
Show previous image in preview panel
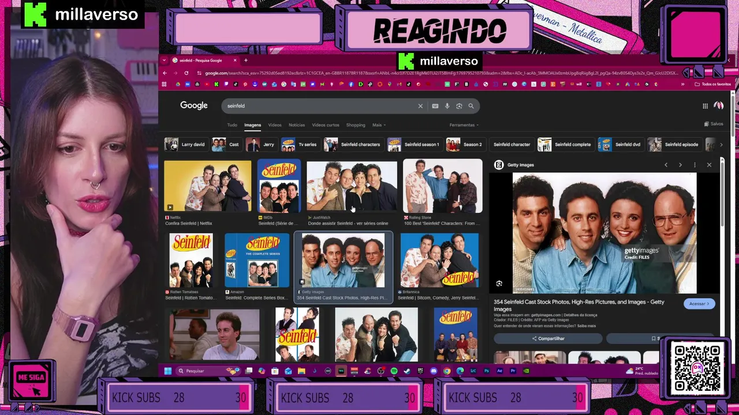[666, 165]
